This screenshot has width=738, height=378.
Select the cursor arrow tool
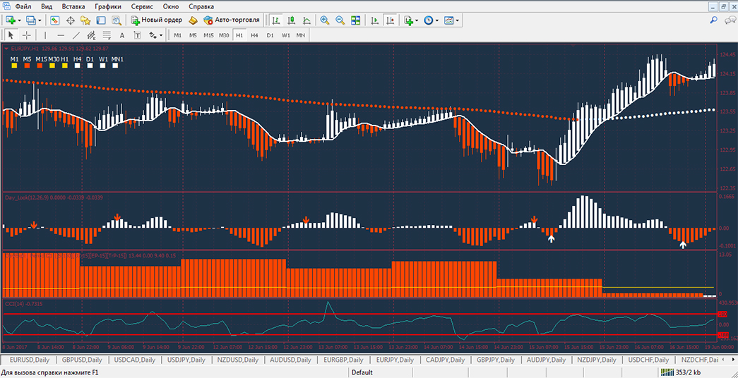coord(11,35)
